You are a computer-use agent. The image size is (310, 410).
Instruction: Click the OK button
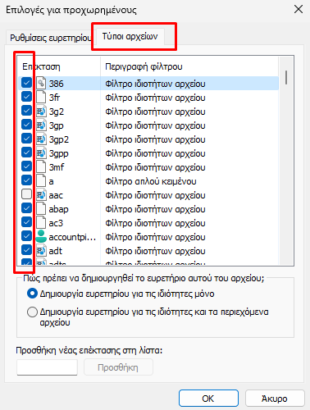click(208, 399)
